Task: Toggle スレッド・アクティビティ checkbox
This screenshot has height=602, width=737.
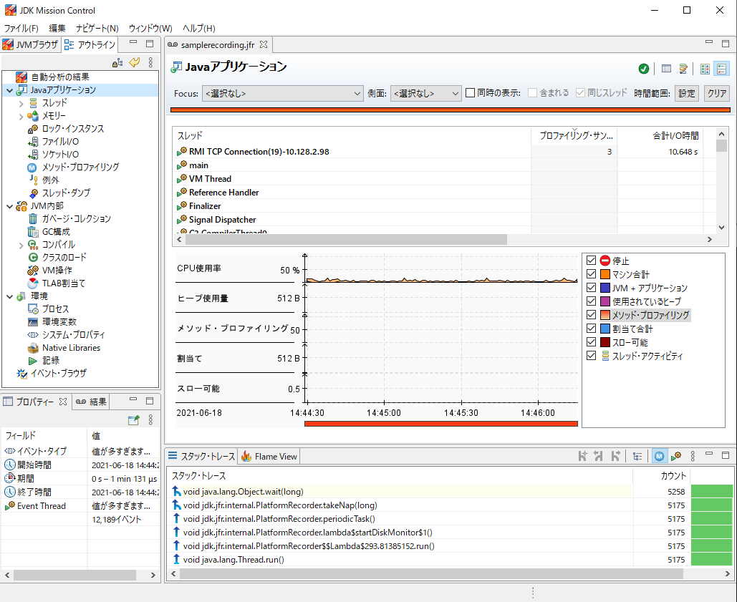Action: (x=592, y=356)
